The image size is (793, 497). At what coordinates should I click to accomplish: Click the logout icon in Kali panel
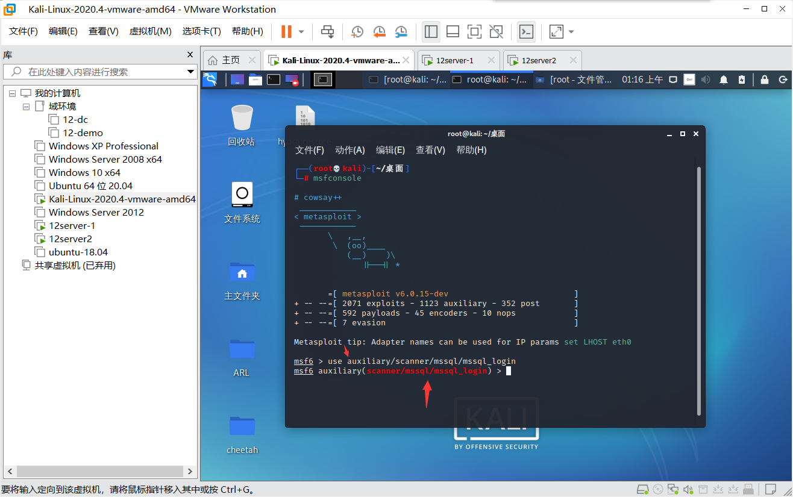[x=783, y=80]
